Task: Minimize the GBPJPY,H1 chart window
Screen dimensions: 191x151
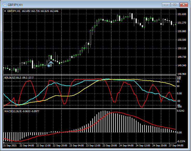Action: coord(166,5)
